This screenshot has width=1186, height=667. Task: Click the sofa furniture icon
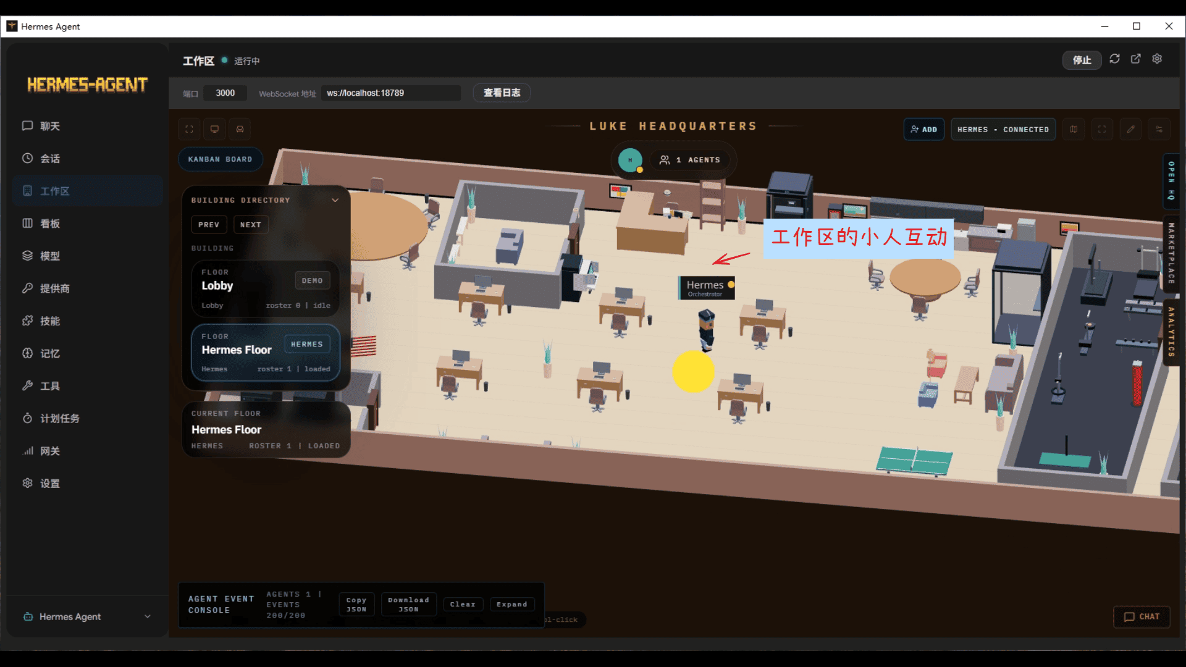[x=240, y=129]
